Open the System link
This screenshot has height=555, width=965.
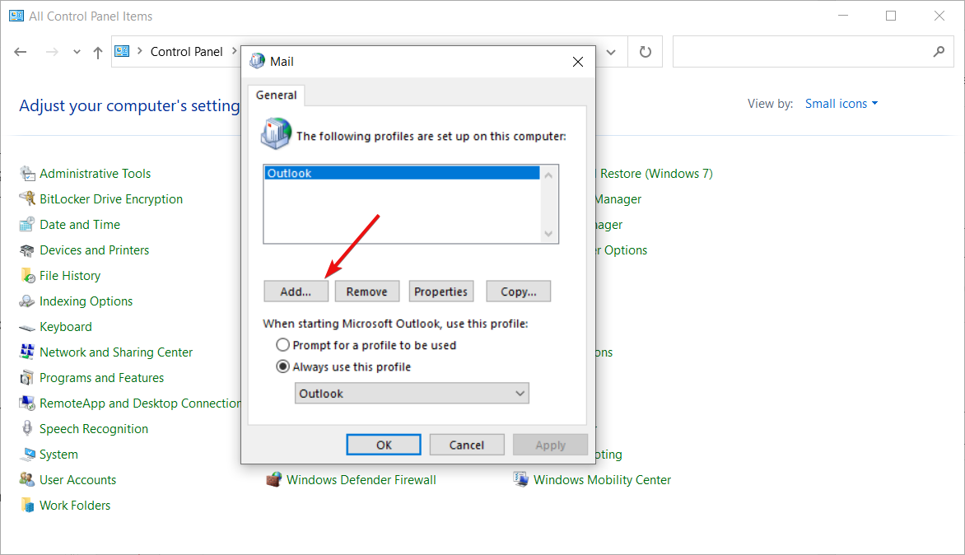pos(58,454)
